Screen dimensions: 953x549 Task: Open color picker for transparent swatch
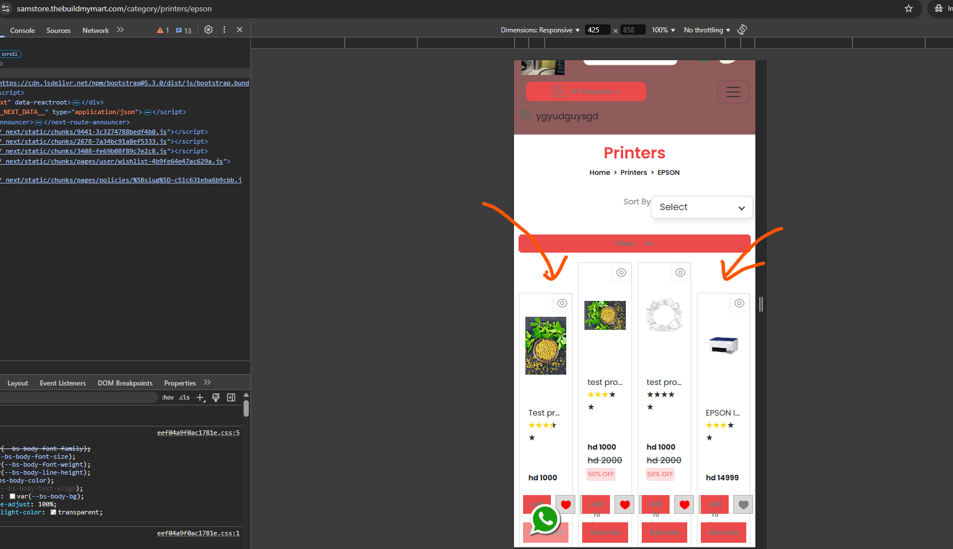[53, 513]
